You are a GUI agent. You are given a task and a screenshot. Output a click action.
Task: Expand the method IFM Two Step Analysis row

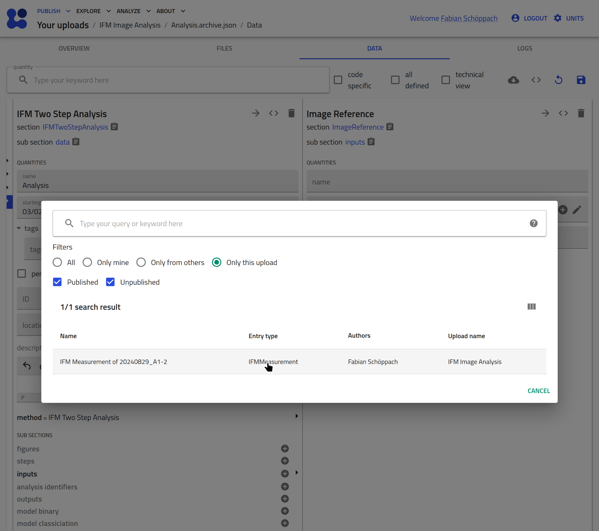click(x=296, y=416)
